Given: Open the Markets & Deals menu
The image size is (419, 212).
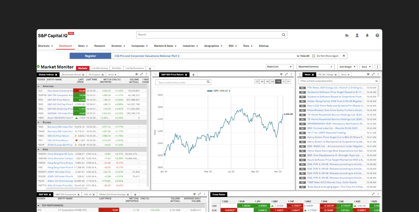Looking at the screenshot, I should (x=165, y=46).
